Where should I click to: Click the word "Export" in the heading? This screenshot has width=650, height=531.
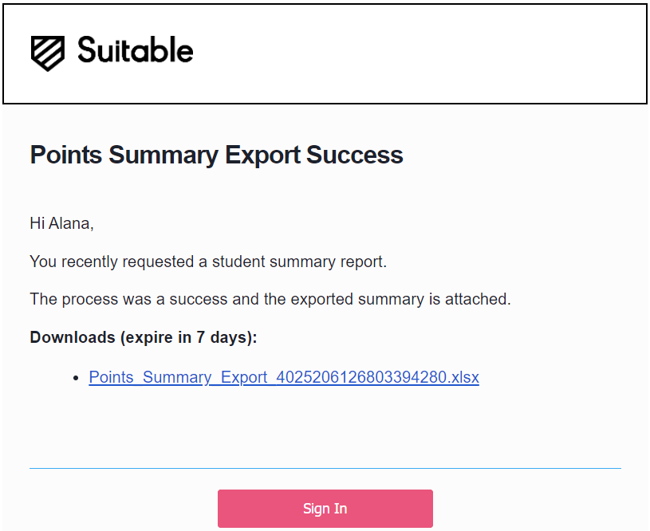click(262, 155)
